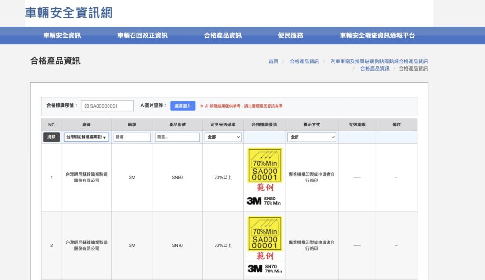Open the 標示方式 filter dropdown
485x280 pixels.
pyautogui.click(x=312, y=137)
